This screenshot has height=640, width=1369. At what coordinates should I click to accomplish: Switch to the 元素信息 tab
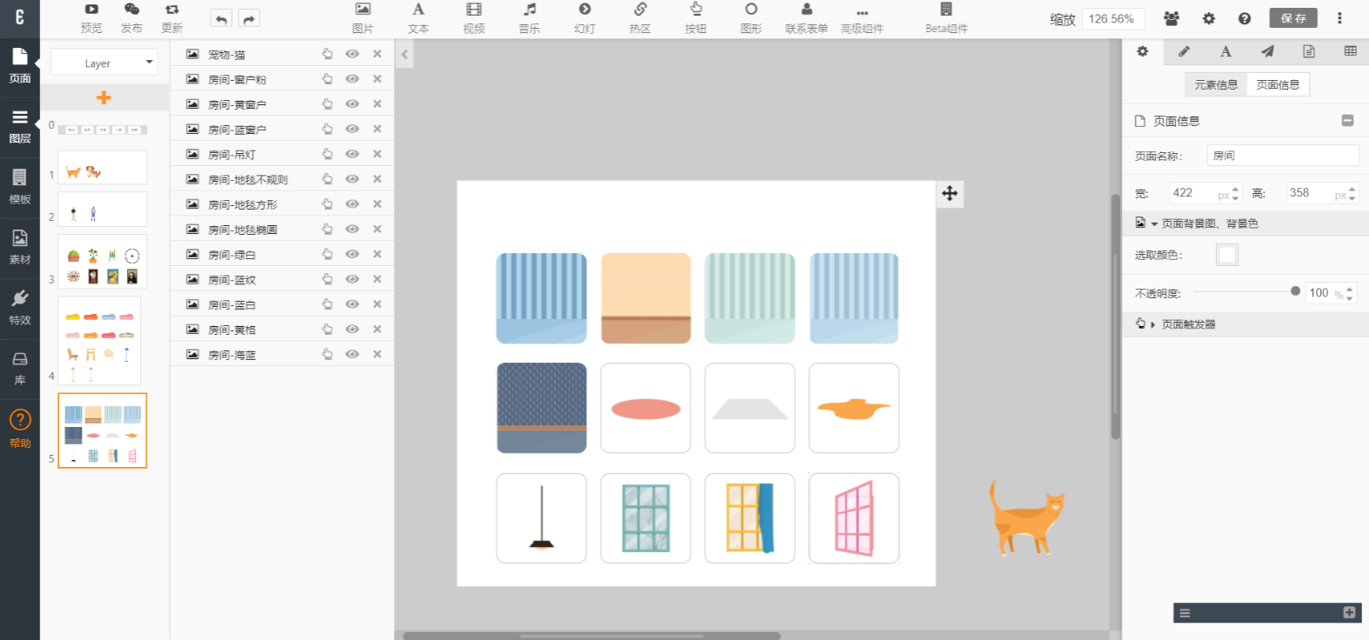point(1215,84)
